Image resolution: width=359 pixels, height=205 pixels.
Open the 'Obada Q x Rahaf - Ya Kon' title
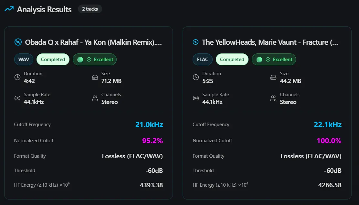click(93, 42)
